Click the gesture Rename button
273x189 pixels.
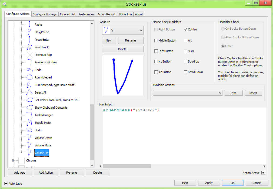point(131,40)
